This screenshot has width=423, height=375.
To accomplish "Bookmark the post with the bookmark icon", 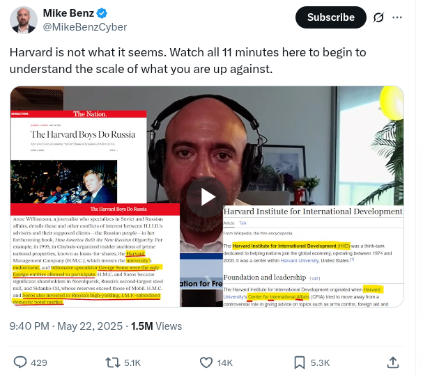I will click(300, 362).
